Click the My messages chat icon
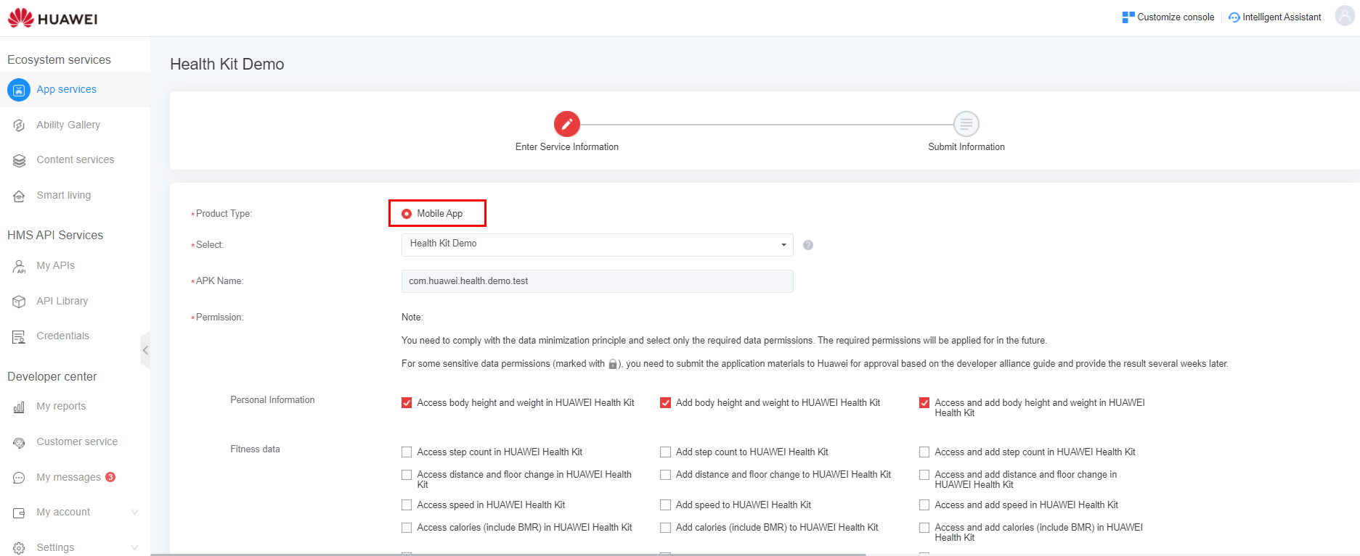Image resolution: width=1360 pixels, height=556 pixels. [20, 478]
